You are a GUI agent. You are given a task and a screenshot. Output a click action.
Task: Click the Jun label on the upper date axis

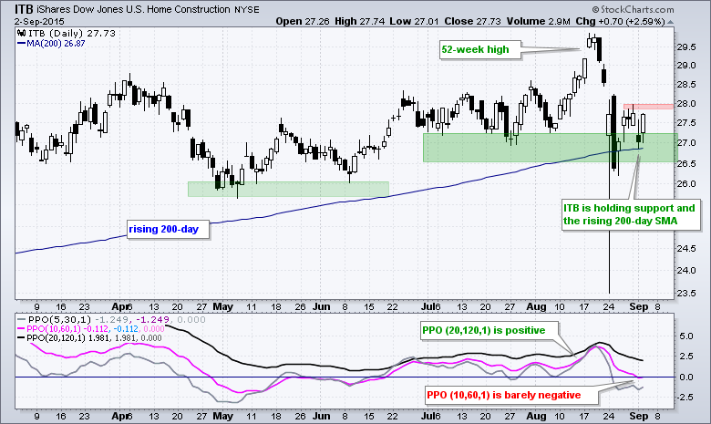[x=321, y=306]
